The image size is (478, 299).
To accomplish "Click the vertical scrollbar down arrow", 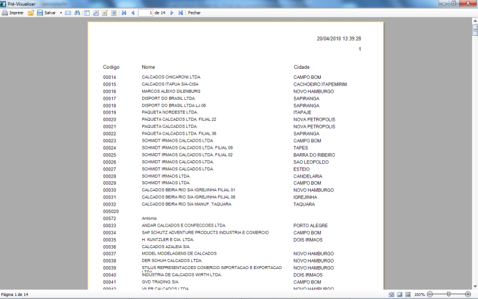I will (475, 286).
